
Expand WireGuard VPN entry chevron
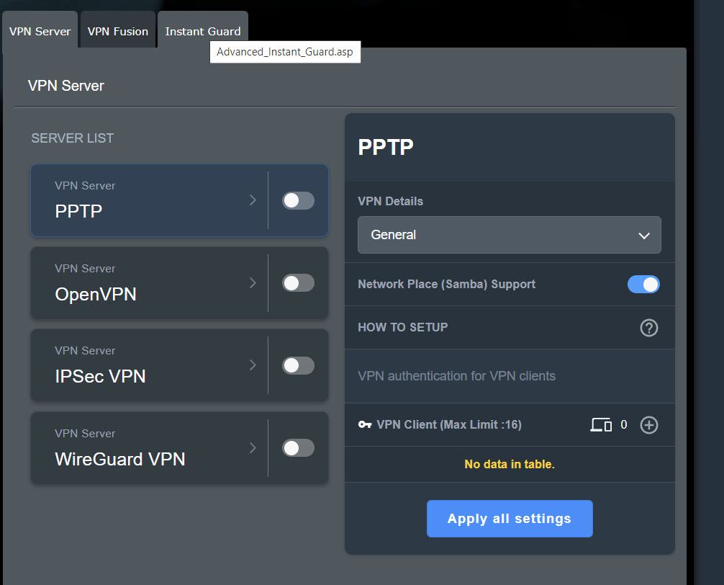click(x=253, y=448)
